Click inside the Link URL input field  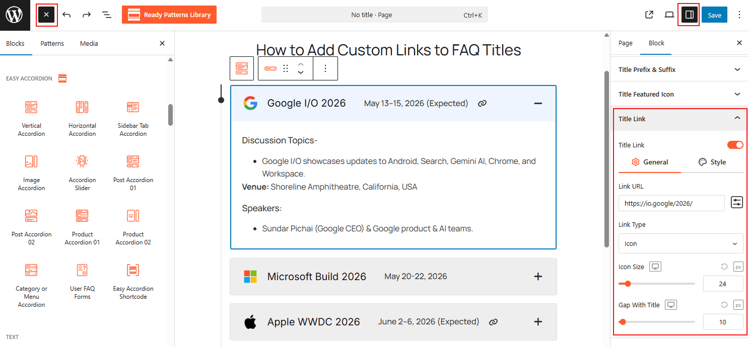coord(671,203)
